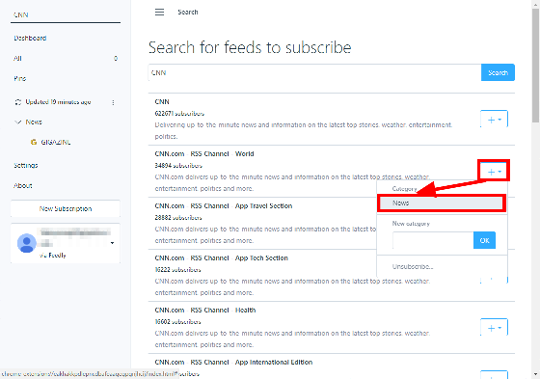Screen dimensions: 540x379
Task: Focus the sidebar CNN search field
Action: pos(66,15)
